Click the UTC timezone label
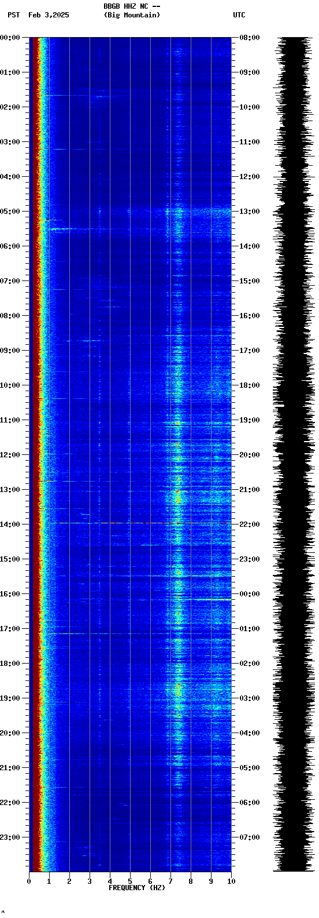Image resolution: width=319 pixels, height=918 pixels. pos(239,15)
